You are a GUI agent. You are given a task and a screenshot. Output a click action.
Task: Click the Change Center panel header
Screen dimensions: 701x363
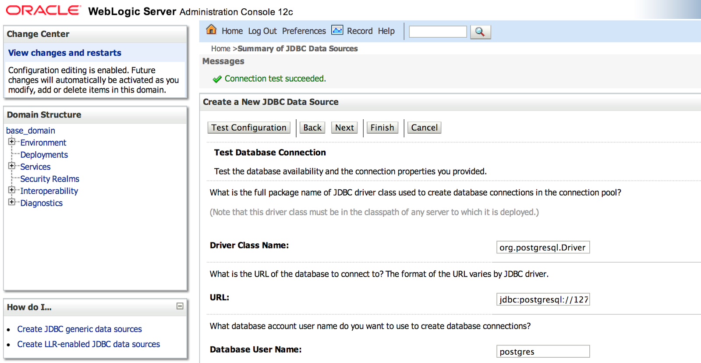point(95,34)
